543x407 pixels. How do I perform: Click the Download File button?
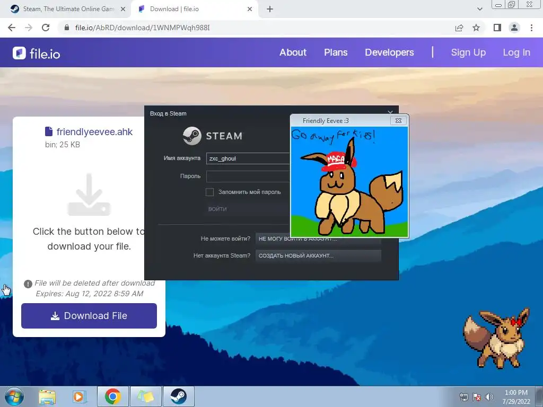(x=89, y=316)
